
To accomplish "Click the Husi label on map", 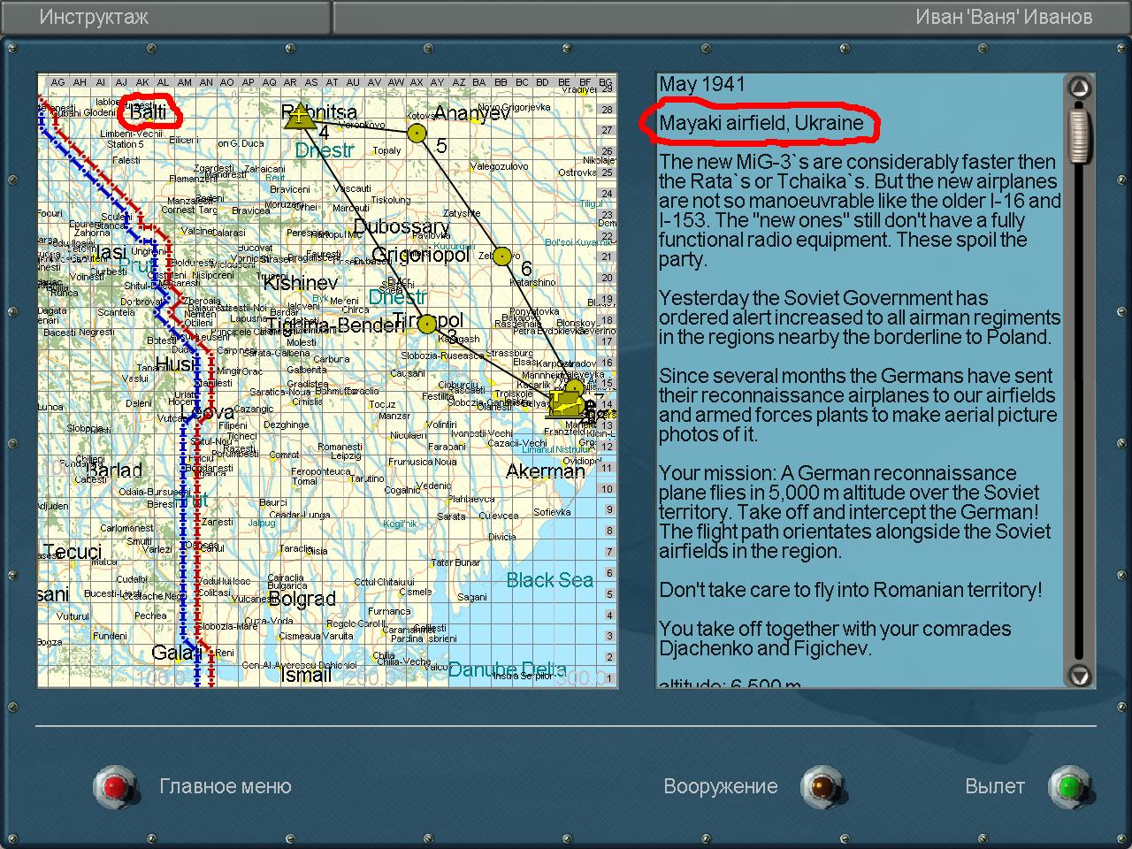I will click(x=175, y=364).
